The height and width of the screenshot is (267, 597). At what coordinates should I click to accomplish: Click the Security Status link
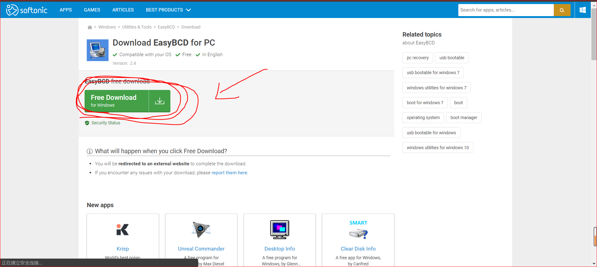coord(106,123)
